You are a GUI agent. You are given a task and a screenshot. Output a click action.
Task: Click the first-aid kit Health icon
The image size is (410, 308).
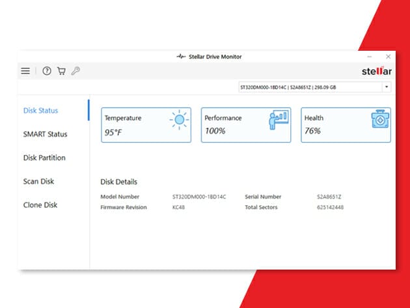click(x=379, y=120)
